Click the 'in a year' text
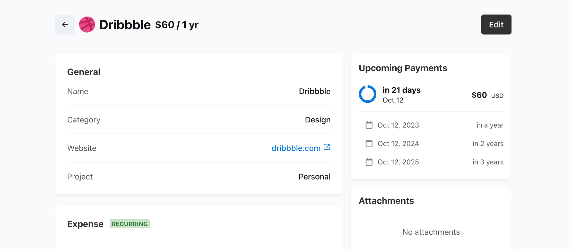 pos(490,125)
